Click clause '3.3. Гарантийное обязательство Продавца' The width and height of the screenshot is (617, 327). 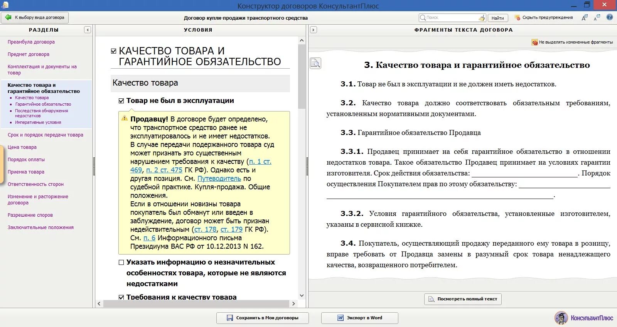pos(411,133)
